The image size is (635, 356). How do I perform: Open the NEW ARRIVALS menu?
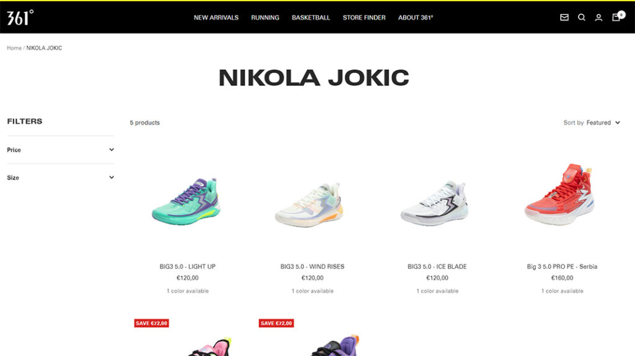click(216, 18)
